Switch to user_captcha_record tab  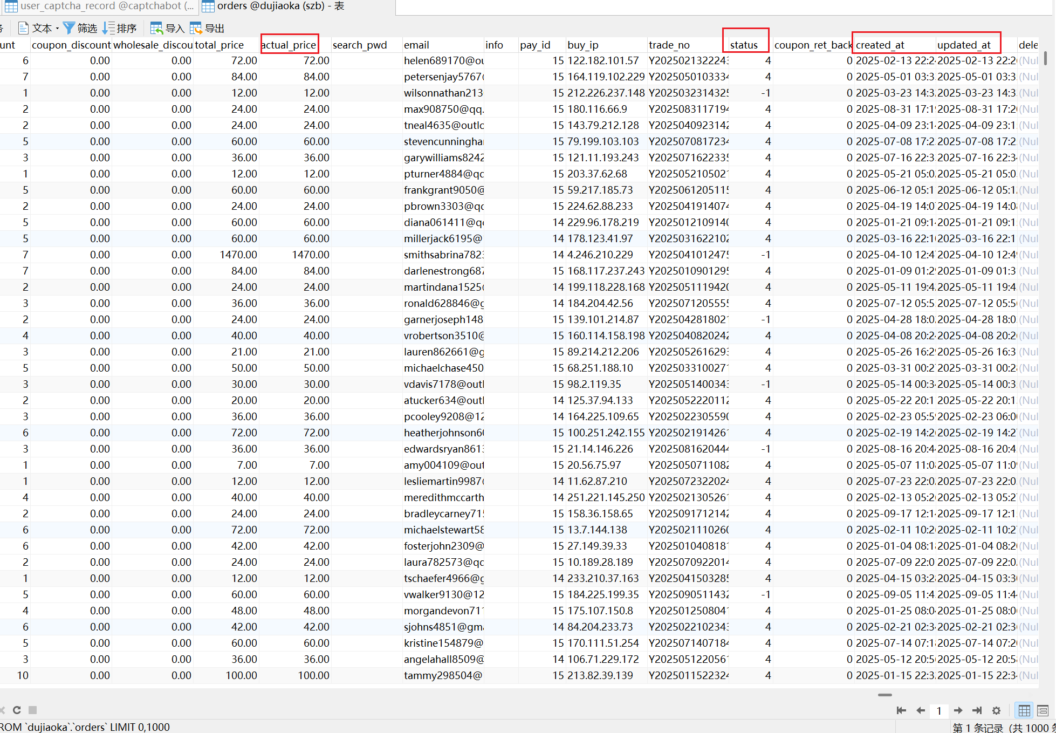click(100, 6)
